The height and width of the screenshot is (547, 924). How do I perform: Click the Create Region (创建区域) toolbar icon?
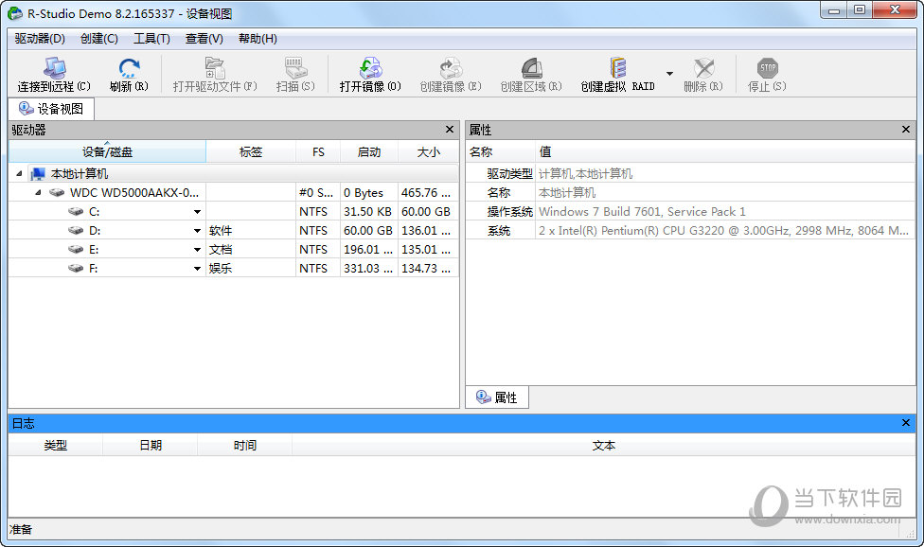(531, 68)
